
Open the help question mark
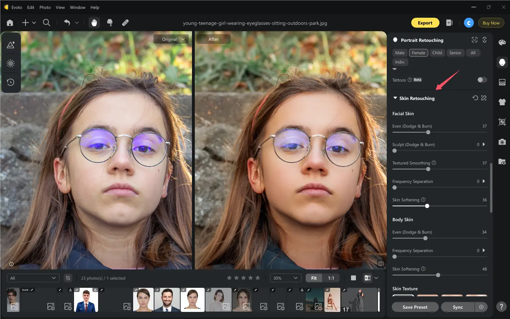(501, 307)
